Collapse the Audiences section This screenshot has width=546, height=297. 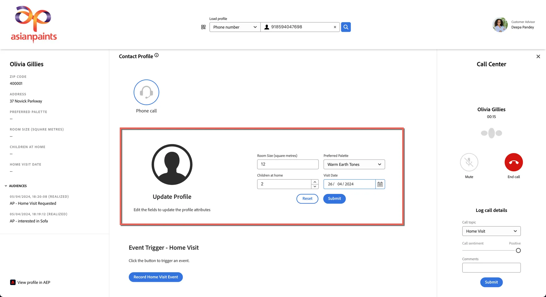(x=6, y=186)
